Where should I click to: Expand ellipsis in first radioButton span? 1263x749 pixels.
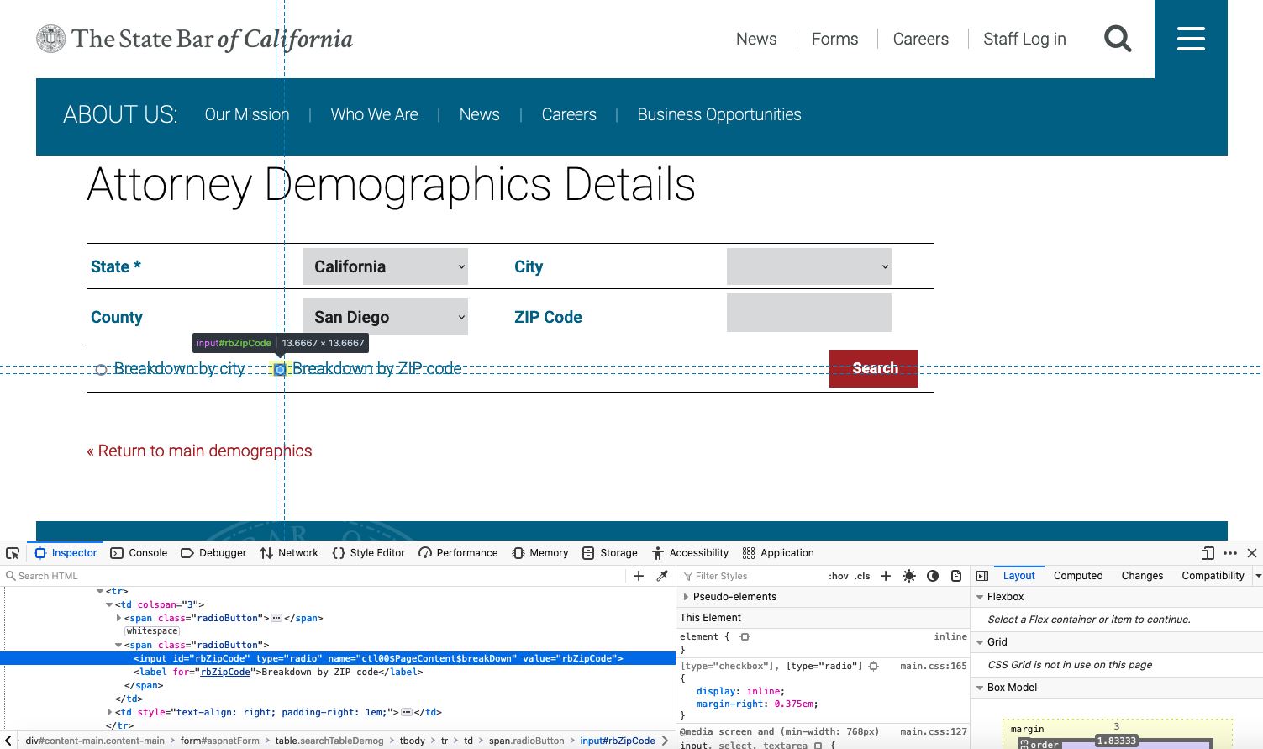[276, 618]
